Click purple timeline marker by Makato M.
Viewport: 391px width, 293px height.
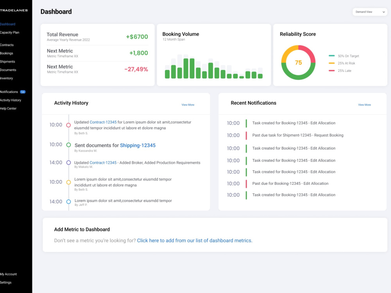[x=68, y=163]
